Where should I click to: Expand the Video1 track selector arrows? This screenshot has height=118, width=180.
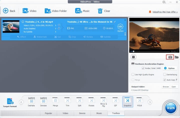click(55, 25)
